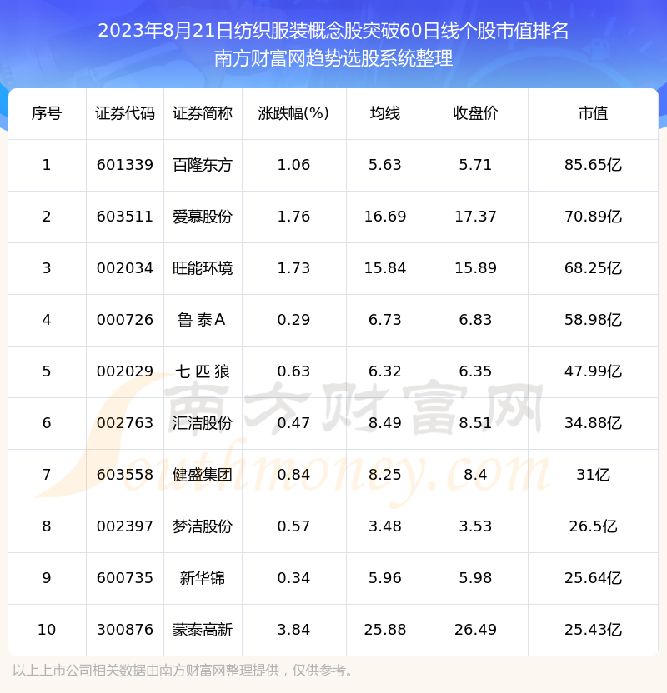Image resolution: width=667 pixels, height=693 pixels.
Task: Click closing price 17.37
Action: point(475,217)
